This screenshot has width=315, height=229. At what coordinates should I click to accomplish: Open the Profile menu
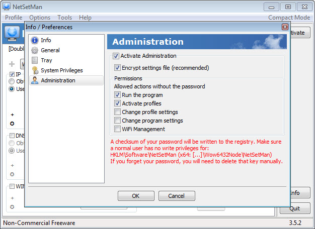point(14,18)
